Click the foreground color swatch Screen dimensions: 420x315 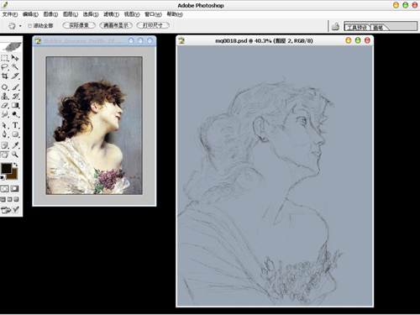coord(7,168)
